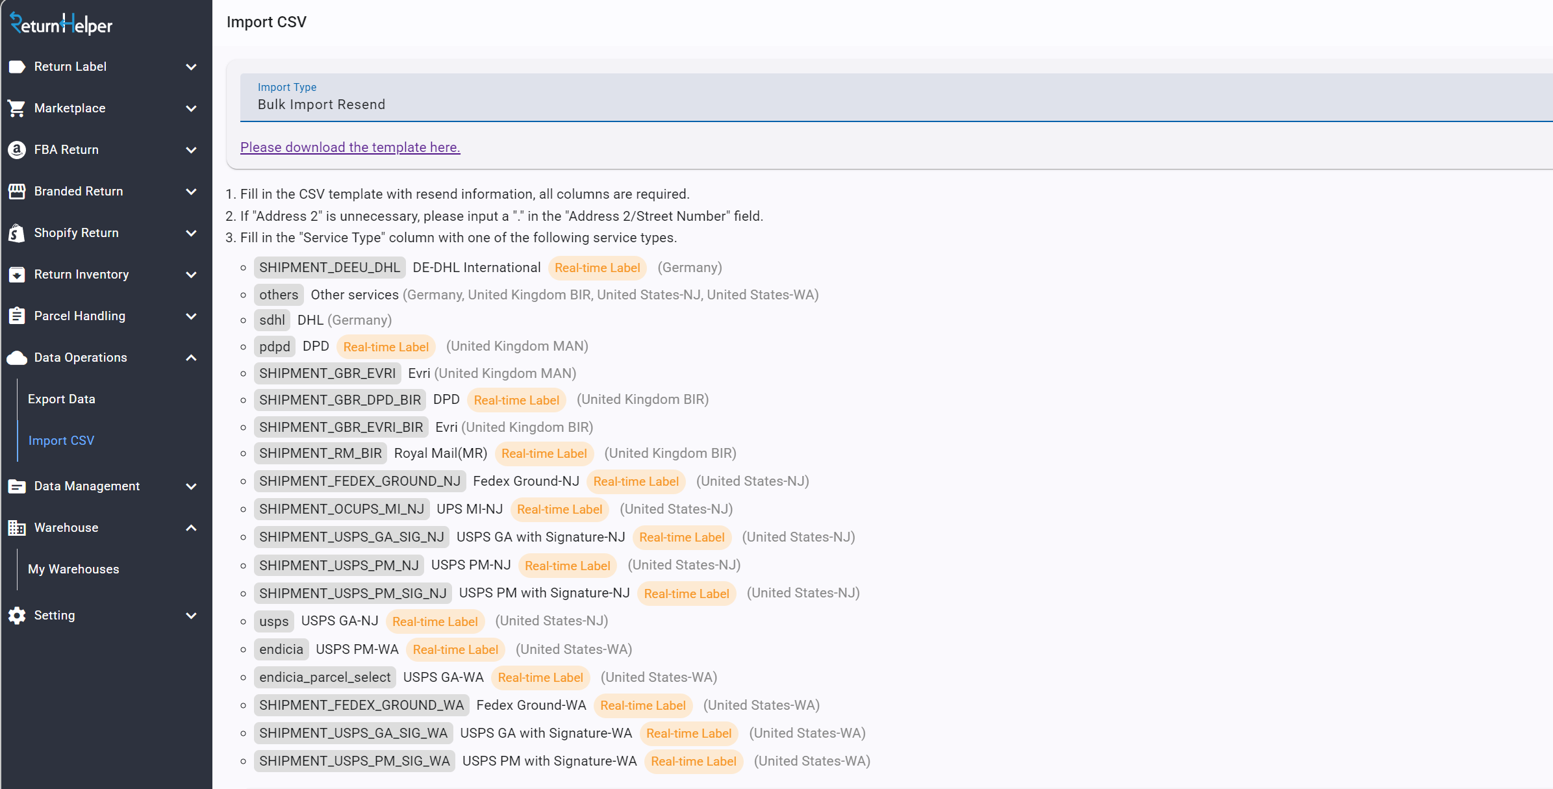Select the Import CSV submenu item

coord(62,441)
